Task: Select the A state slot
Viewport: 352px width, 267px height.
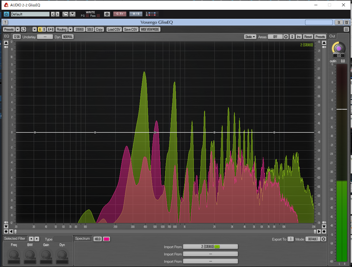Action: pyautogui.click(x=40, y=29)
